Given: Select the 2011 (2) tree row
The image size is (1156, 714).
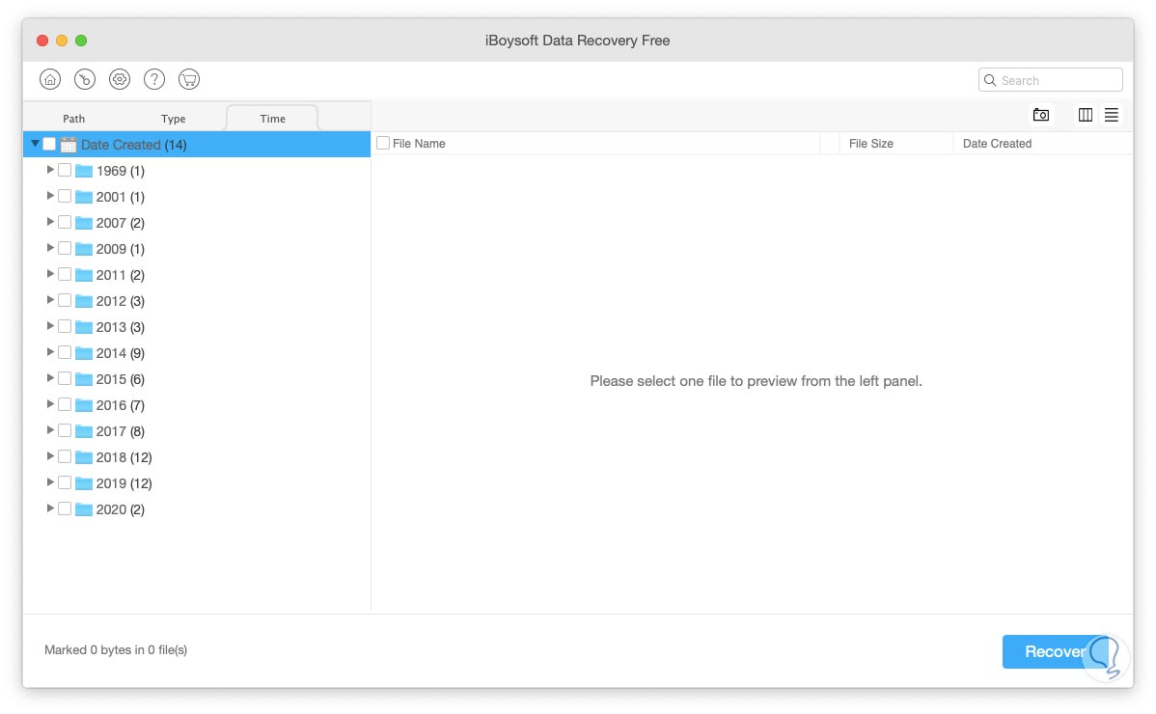Looking at the screenshot, I should [197, 275].
